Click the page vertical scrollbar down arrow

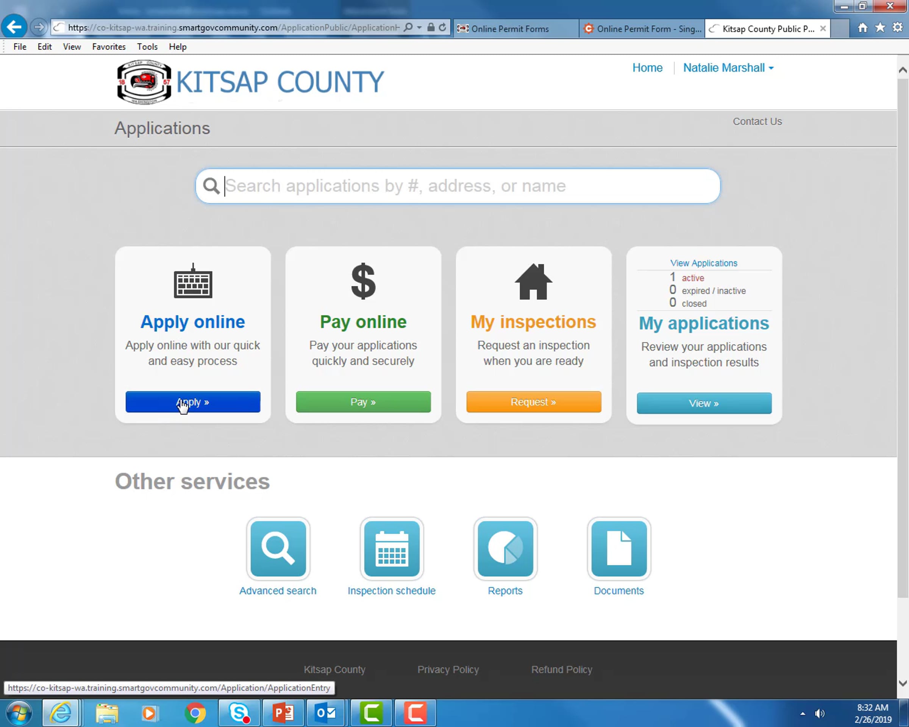coord(902,683)
